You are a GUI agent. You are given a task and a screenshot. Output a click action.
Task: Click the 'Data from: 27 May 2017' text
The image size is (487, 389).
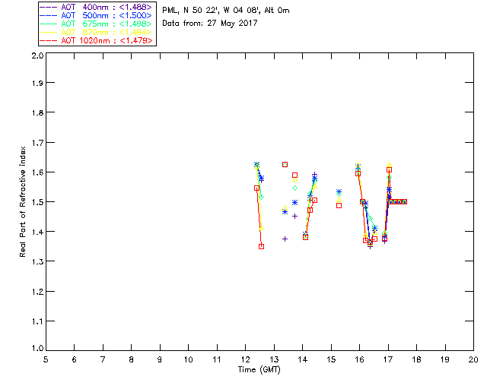210,24
